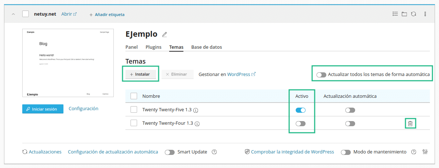Screen dimensions: 439x168
Task: Show info icon for Twenty Twenty-Five 1.3
Action: [196, 110]
